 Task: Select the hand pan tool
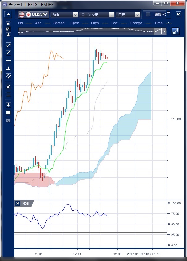tap(8, 35)
